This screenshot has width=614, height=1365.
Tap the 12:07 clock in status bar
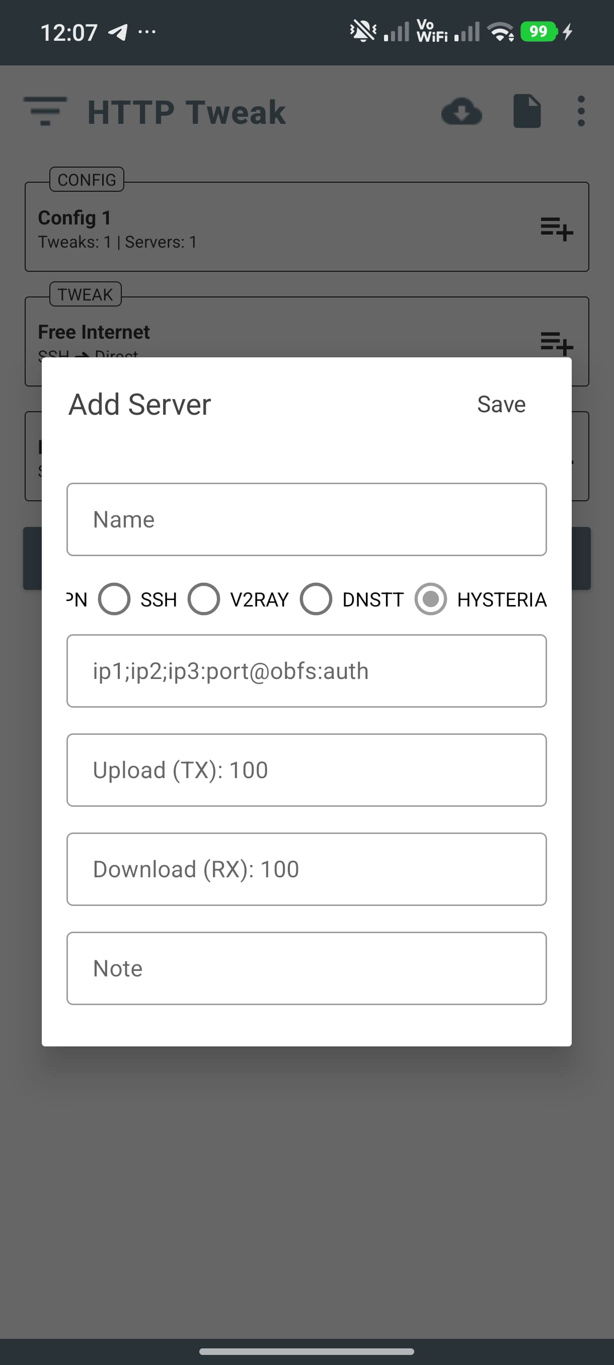(x=69, y=33)
